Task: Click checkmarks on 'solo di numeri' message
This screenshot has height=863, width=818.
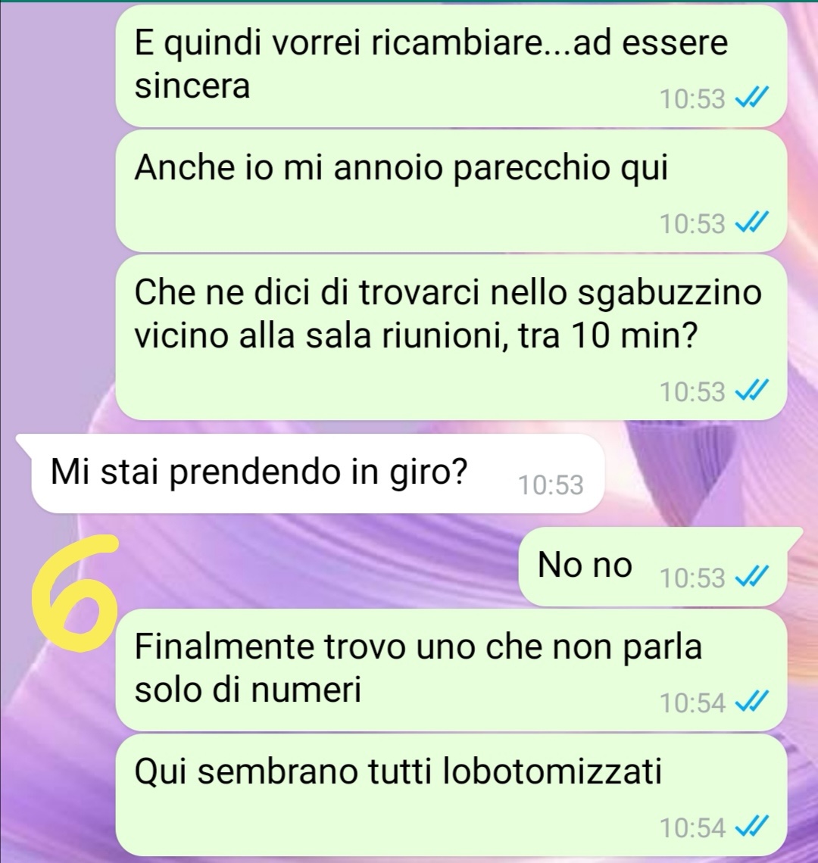Action: coord(751,703)
